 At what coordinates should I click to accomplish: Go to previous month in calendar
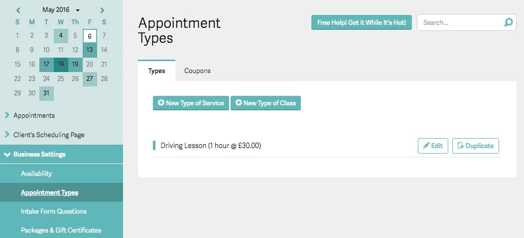(18, 10)
